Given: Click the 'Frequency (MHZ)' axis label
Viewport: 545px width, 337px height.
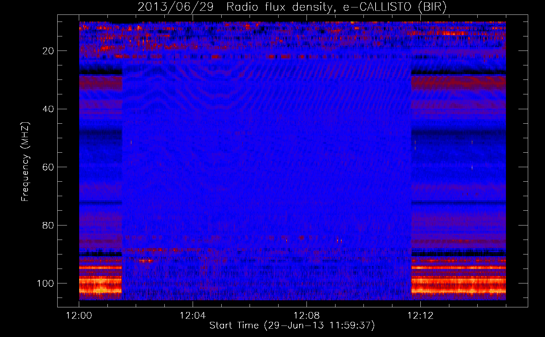Looking at the screenshot, I should (25, 162).
